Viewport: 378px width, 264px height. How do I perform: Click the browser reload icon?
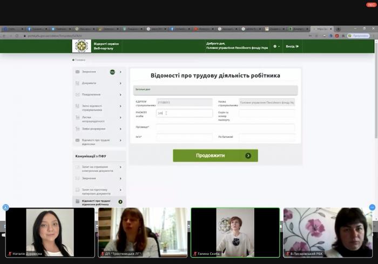pyautogui.click(x=17, y=36)
